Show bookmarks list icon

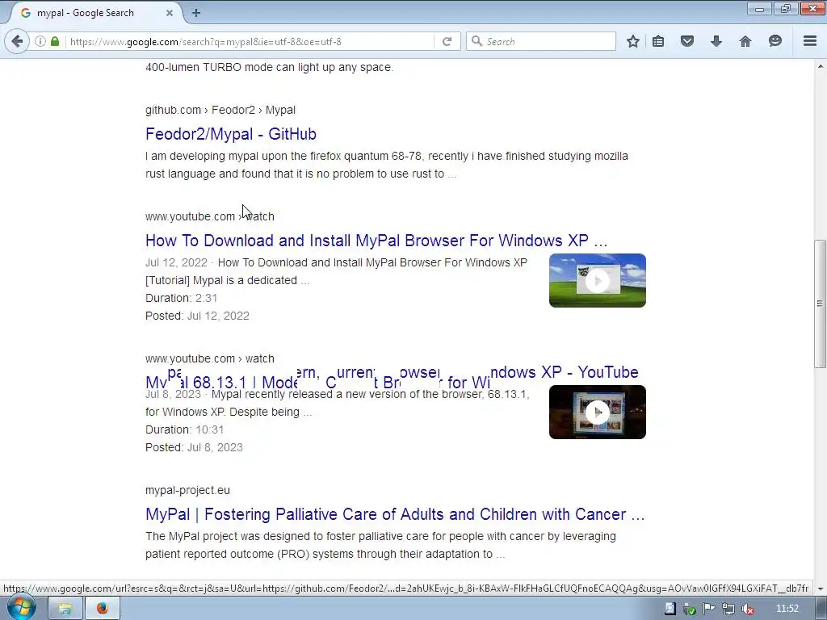coord(658,41)
